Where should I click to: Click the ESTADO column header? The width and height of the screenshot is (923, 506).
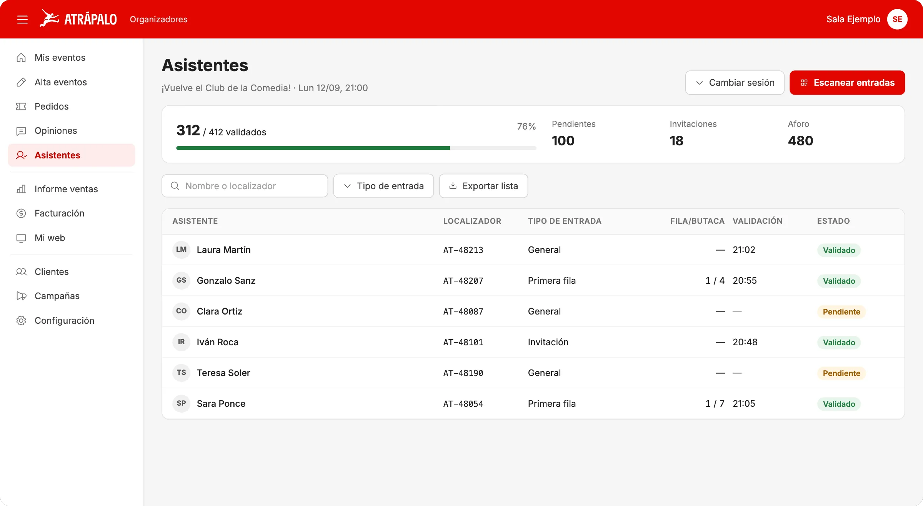tap(833, 221)
